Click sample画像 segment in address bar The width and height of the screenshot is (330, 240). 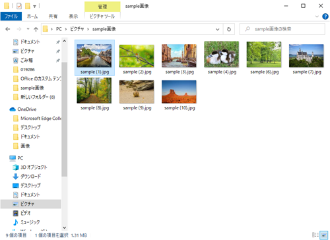(x=104, y=29)
